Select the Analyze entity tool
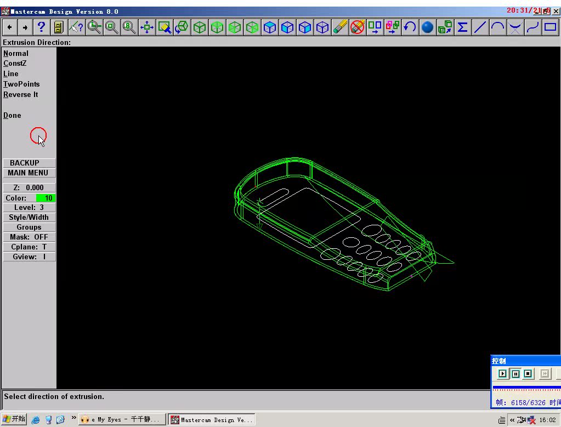This screenshot has width=561, height=427. [x=76, y=27]
